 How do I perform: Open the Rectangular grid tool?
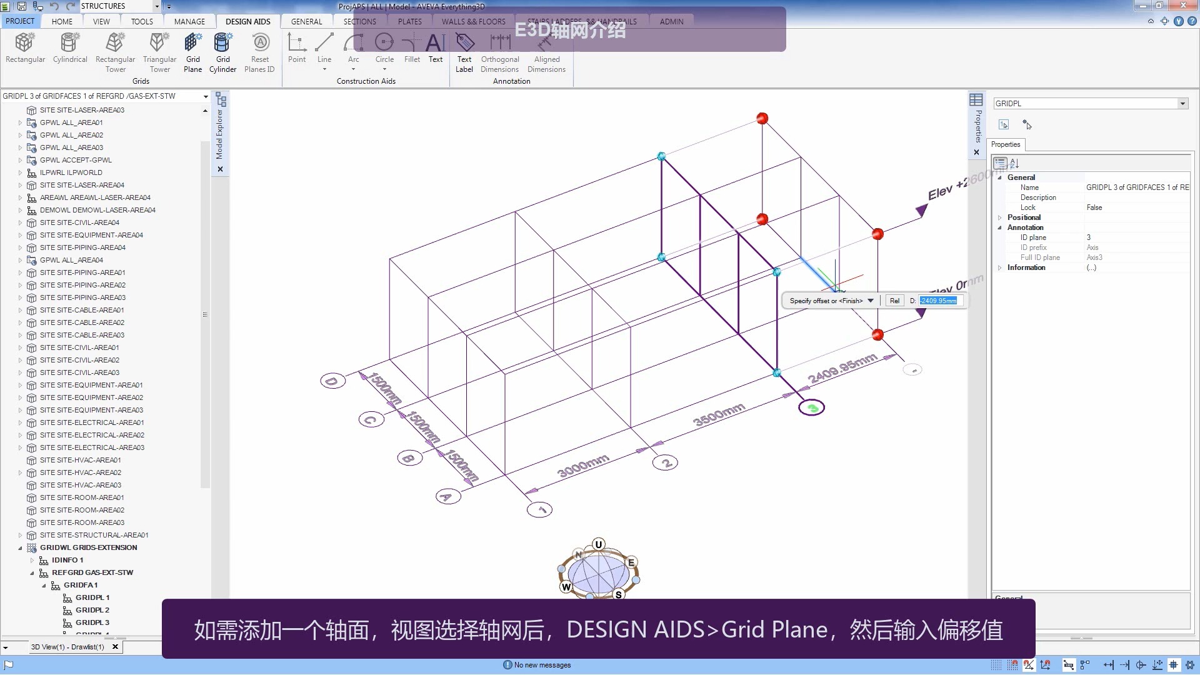click(25, 50)
